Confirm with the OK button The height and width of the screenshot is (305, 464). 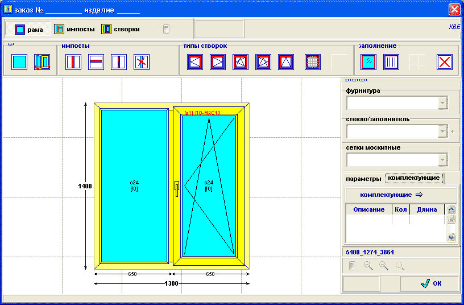pos(429,283)
